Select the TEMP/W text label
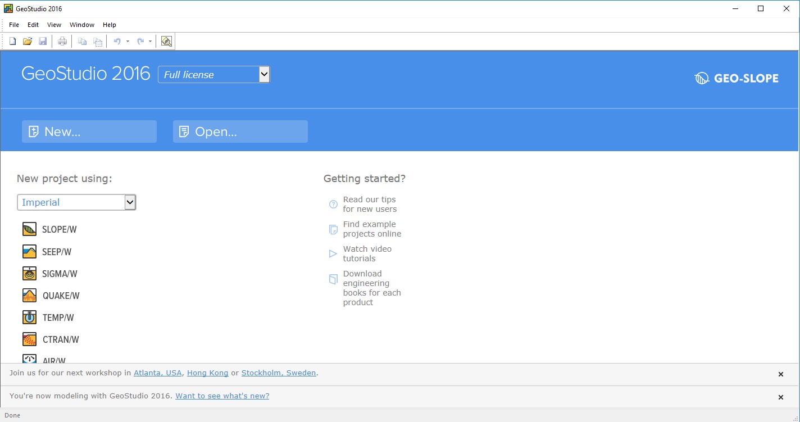Image resolution: width=800 pixels, height=422 pixels. tap(58, 317)
